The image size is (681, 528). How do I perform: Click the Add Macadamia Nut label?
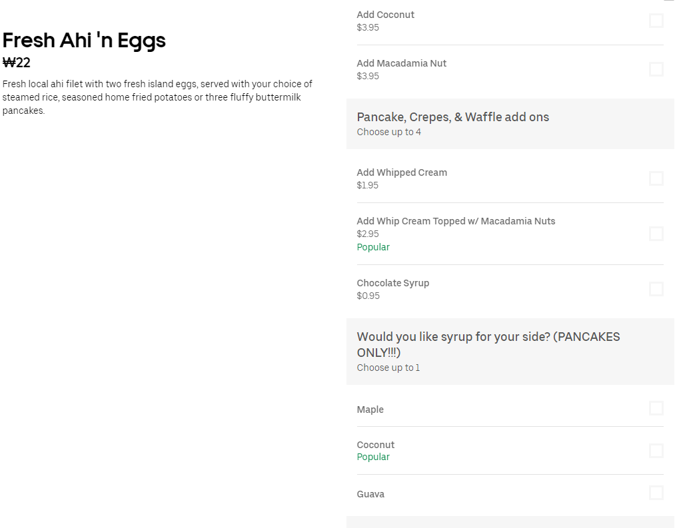[401, 63]
